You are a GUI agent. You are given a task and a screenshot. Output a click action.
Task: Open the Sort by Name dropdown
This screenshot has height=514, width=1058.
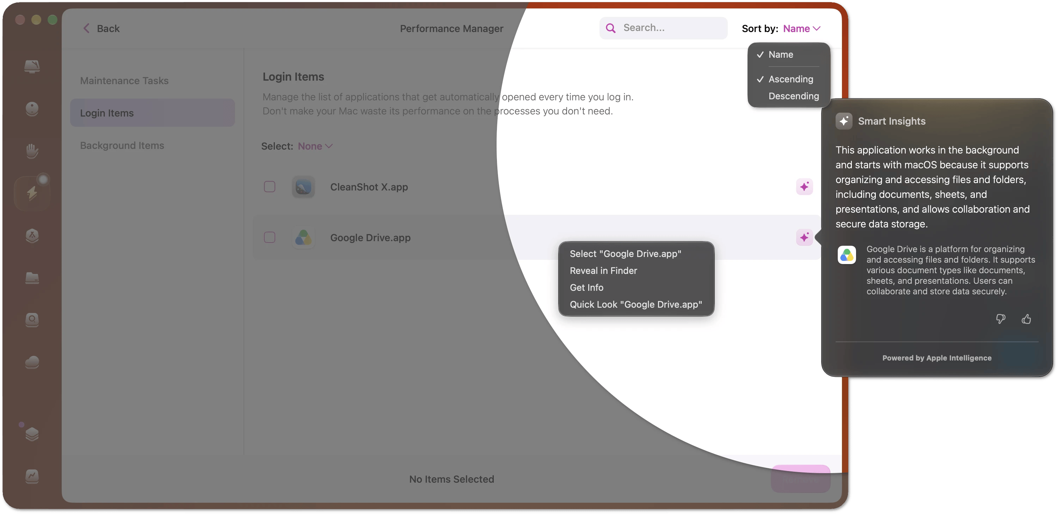[801, 28]
